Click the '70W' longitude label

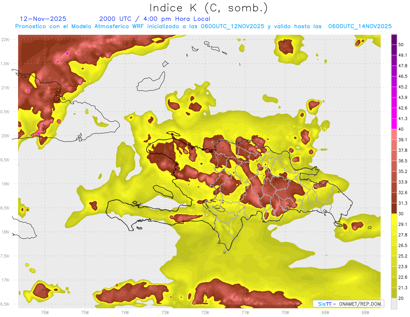[285, 312]
